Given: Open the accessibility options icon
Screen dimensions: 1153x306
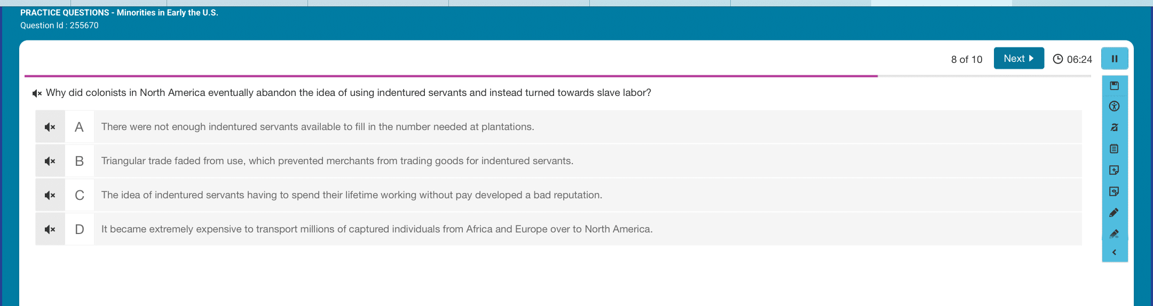Looking at the screenshot, I should point(1114,106).
